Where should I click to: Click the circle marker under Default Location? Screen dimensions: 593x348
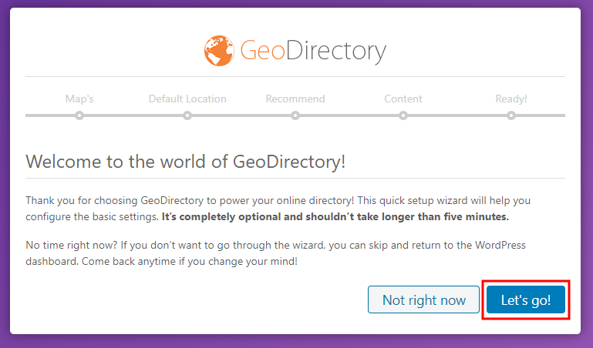click(x=187, y=115)
